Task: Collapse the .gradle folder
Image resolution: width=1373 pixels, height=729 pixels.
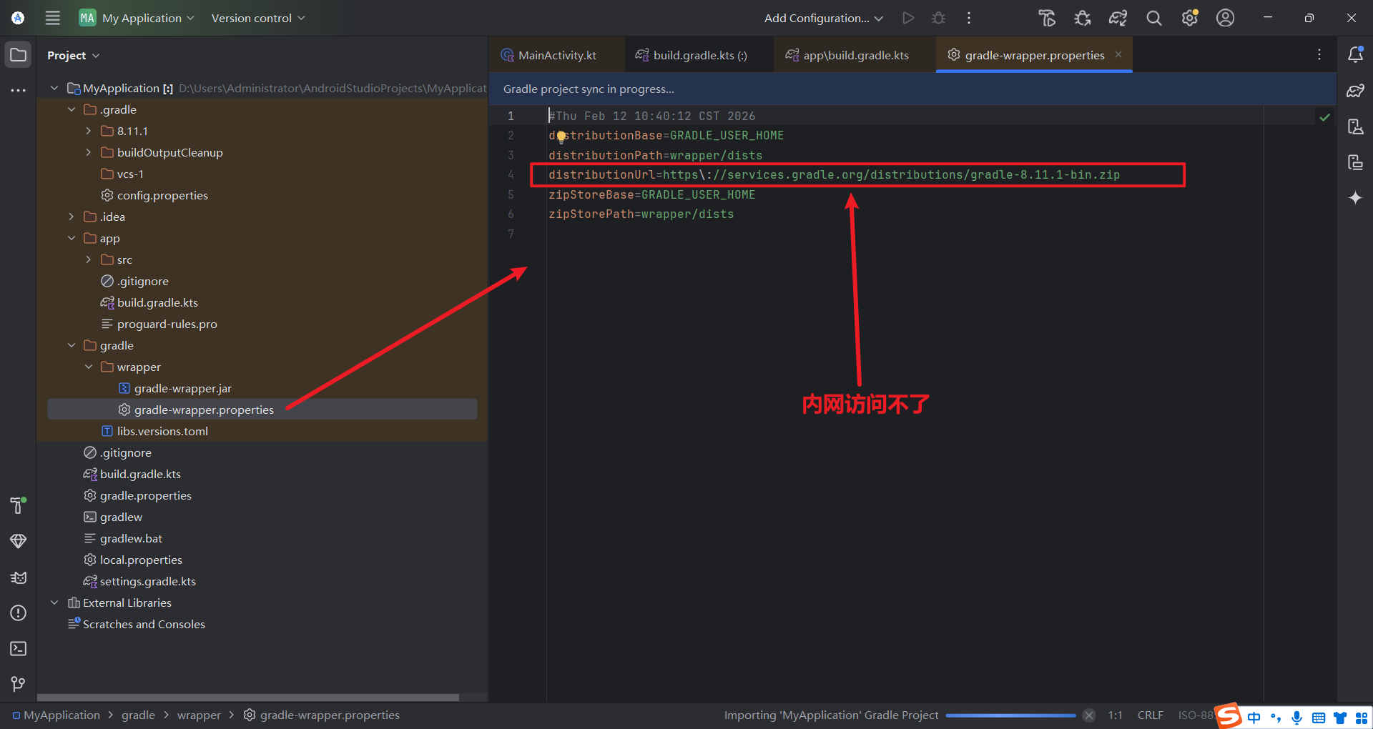Action: coord(72,109)
